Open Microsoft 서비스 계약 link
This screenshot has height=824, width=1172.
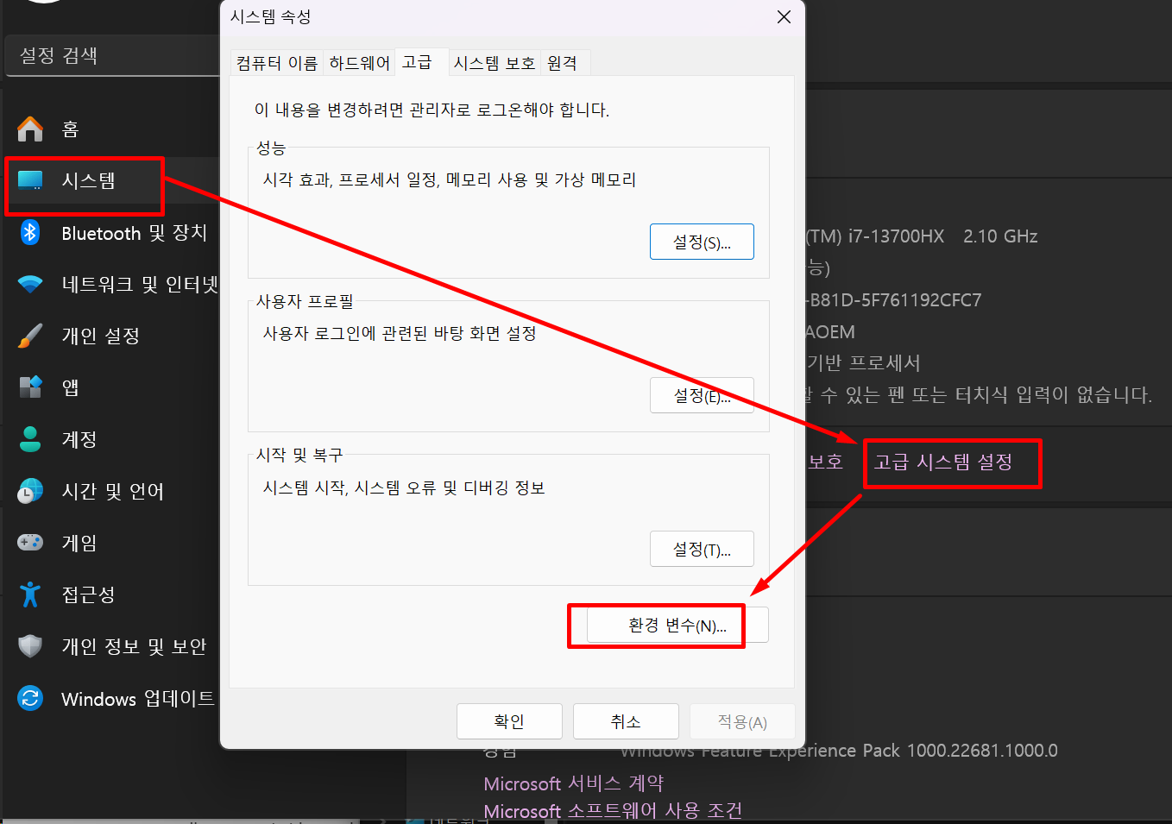(x=574, y=783)
